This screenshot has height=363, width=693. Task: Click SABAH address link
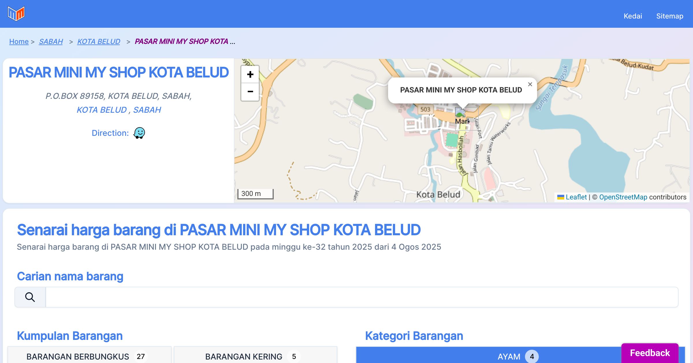147,110
